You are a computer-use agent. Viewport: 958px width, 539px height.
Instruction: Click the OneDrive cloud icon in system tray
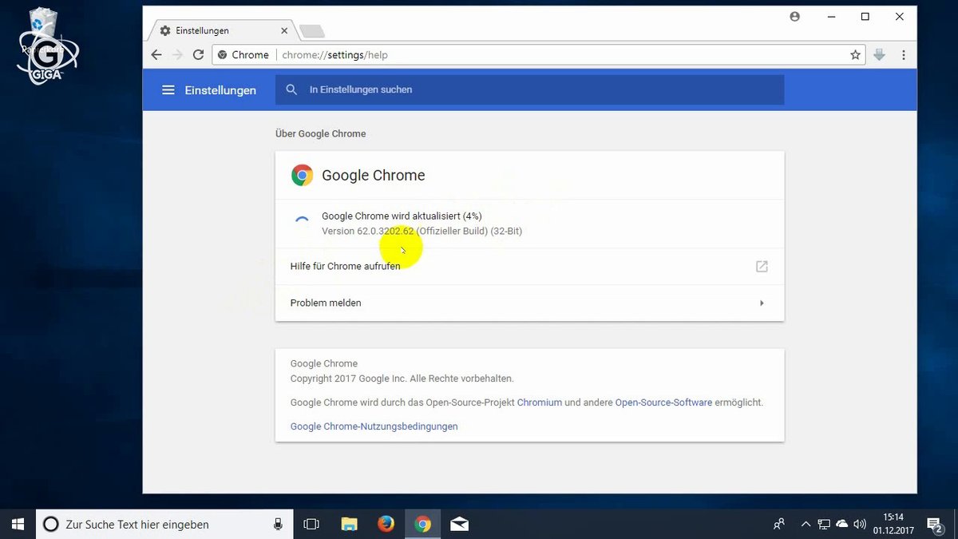[x=841, y=524]
